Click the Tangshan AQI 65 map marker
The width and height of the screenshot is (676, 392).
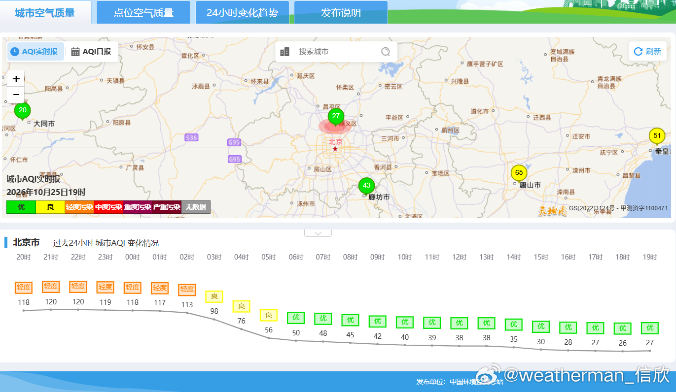coord(519,173)
